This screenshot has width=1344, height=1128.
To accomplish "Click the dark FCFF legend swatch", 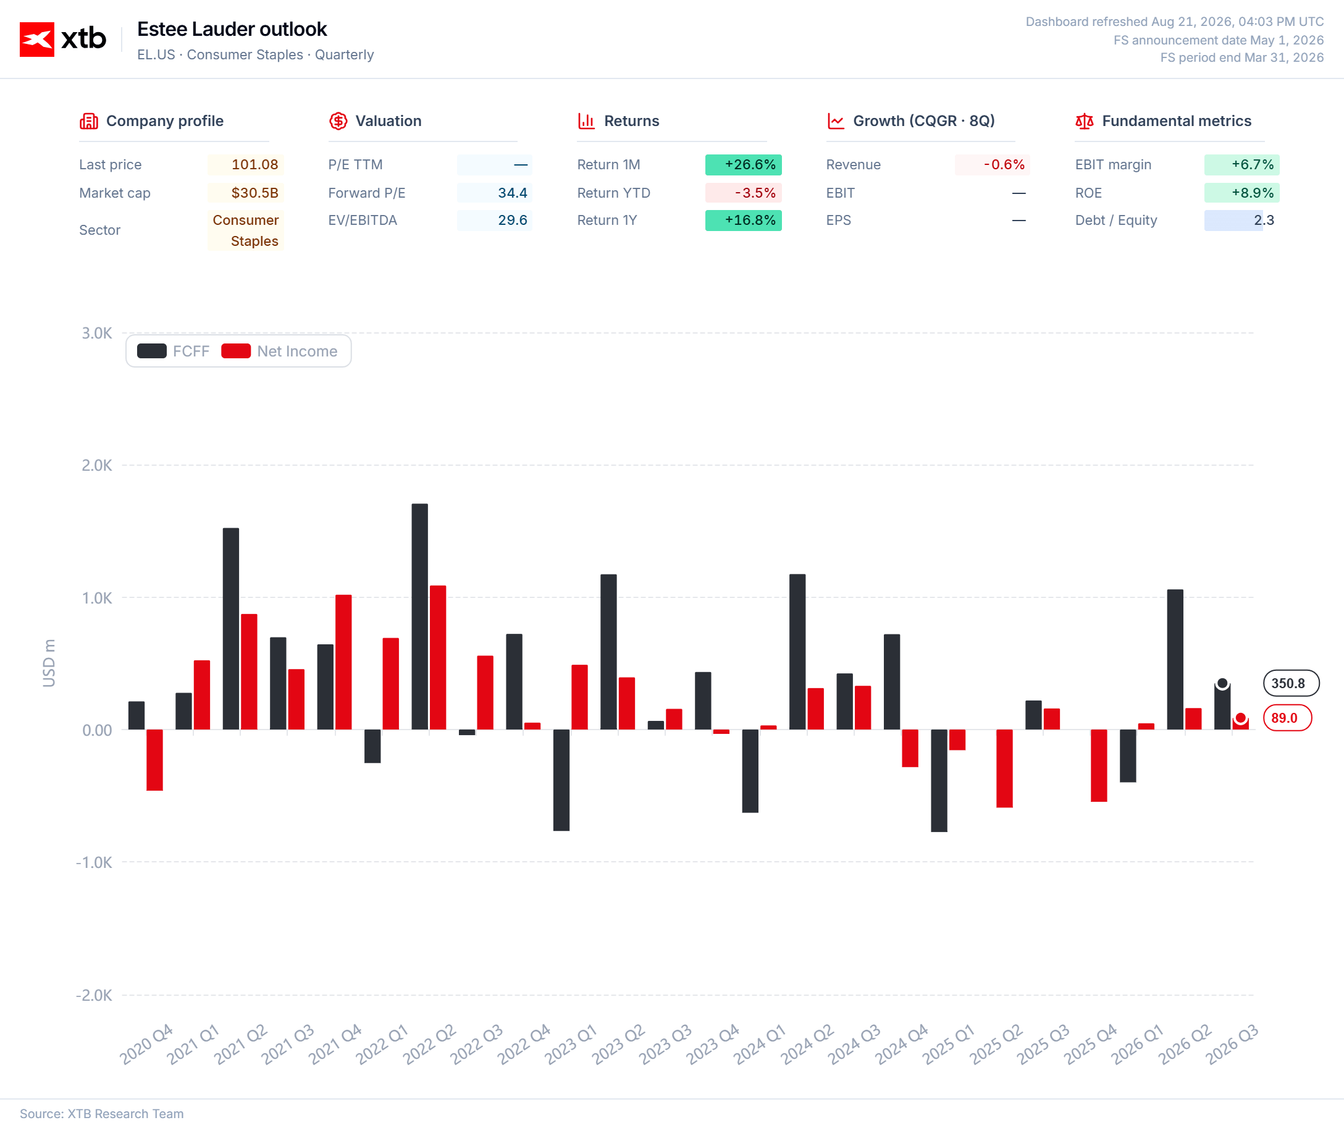I will 152,351.
